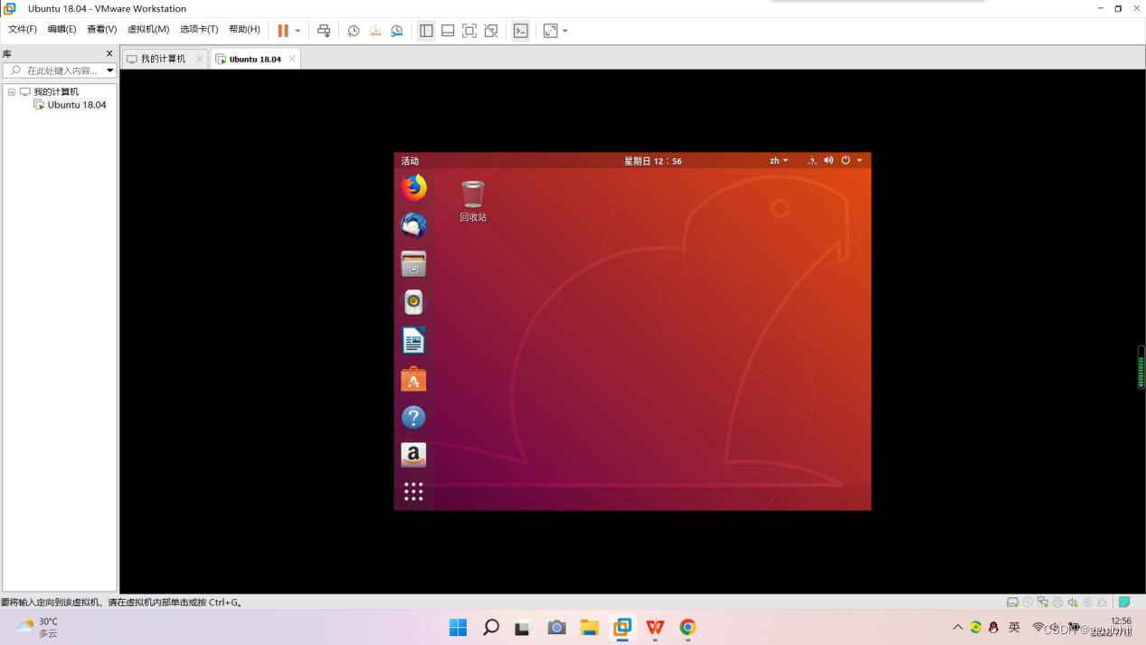Open the 查看(V) menu
The width and height of the screenshot is (1146, 645).
coord(101,30)
